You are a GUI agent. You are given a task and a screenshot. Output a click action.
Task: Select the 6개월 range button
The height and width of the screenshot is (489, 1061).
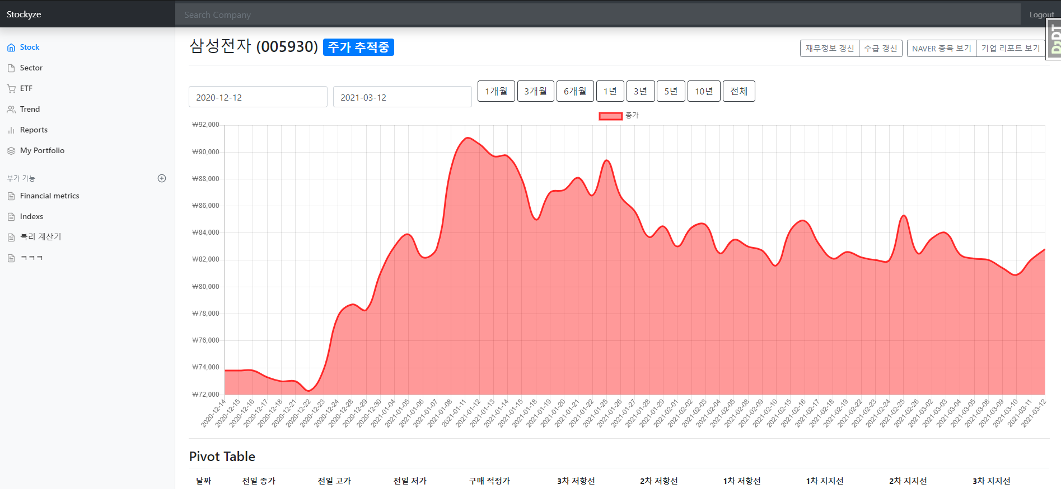coord(575,91)
